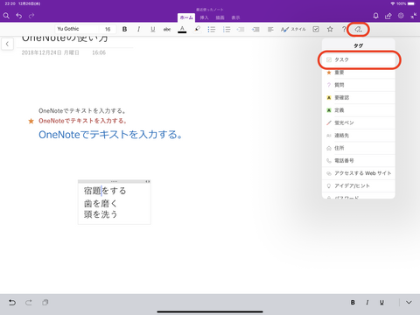Toggle bold in the ribbon
This screenshot has width=420, height=315.
click(x=124, y=29)
